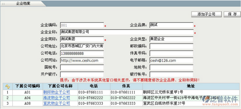Focus the 企业品牌 input field
The image size is (241, 109).
(171, 25)
